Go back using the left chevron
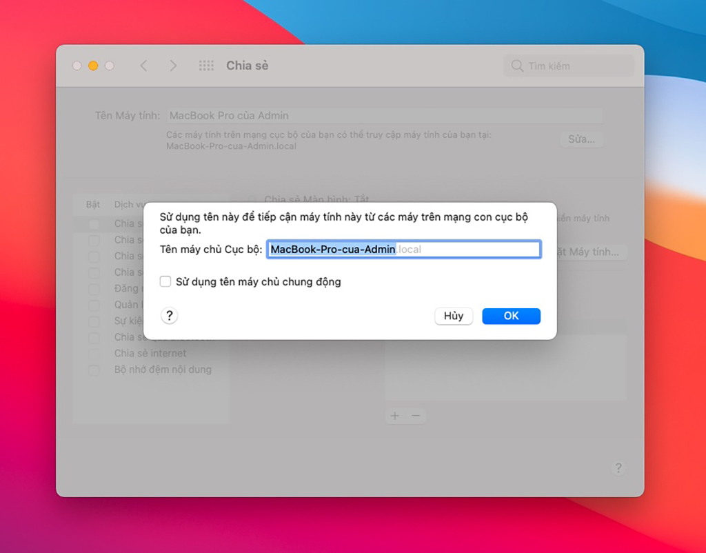This screenshot has height=553, width=706. tap(143, 66)
